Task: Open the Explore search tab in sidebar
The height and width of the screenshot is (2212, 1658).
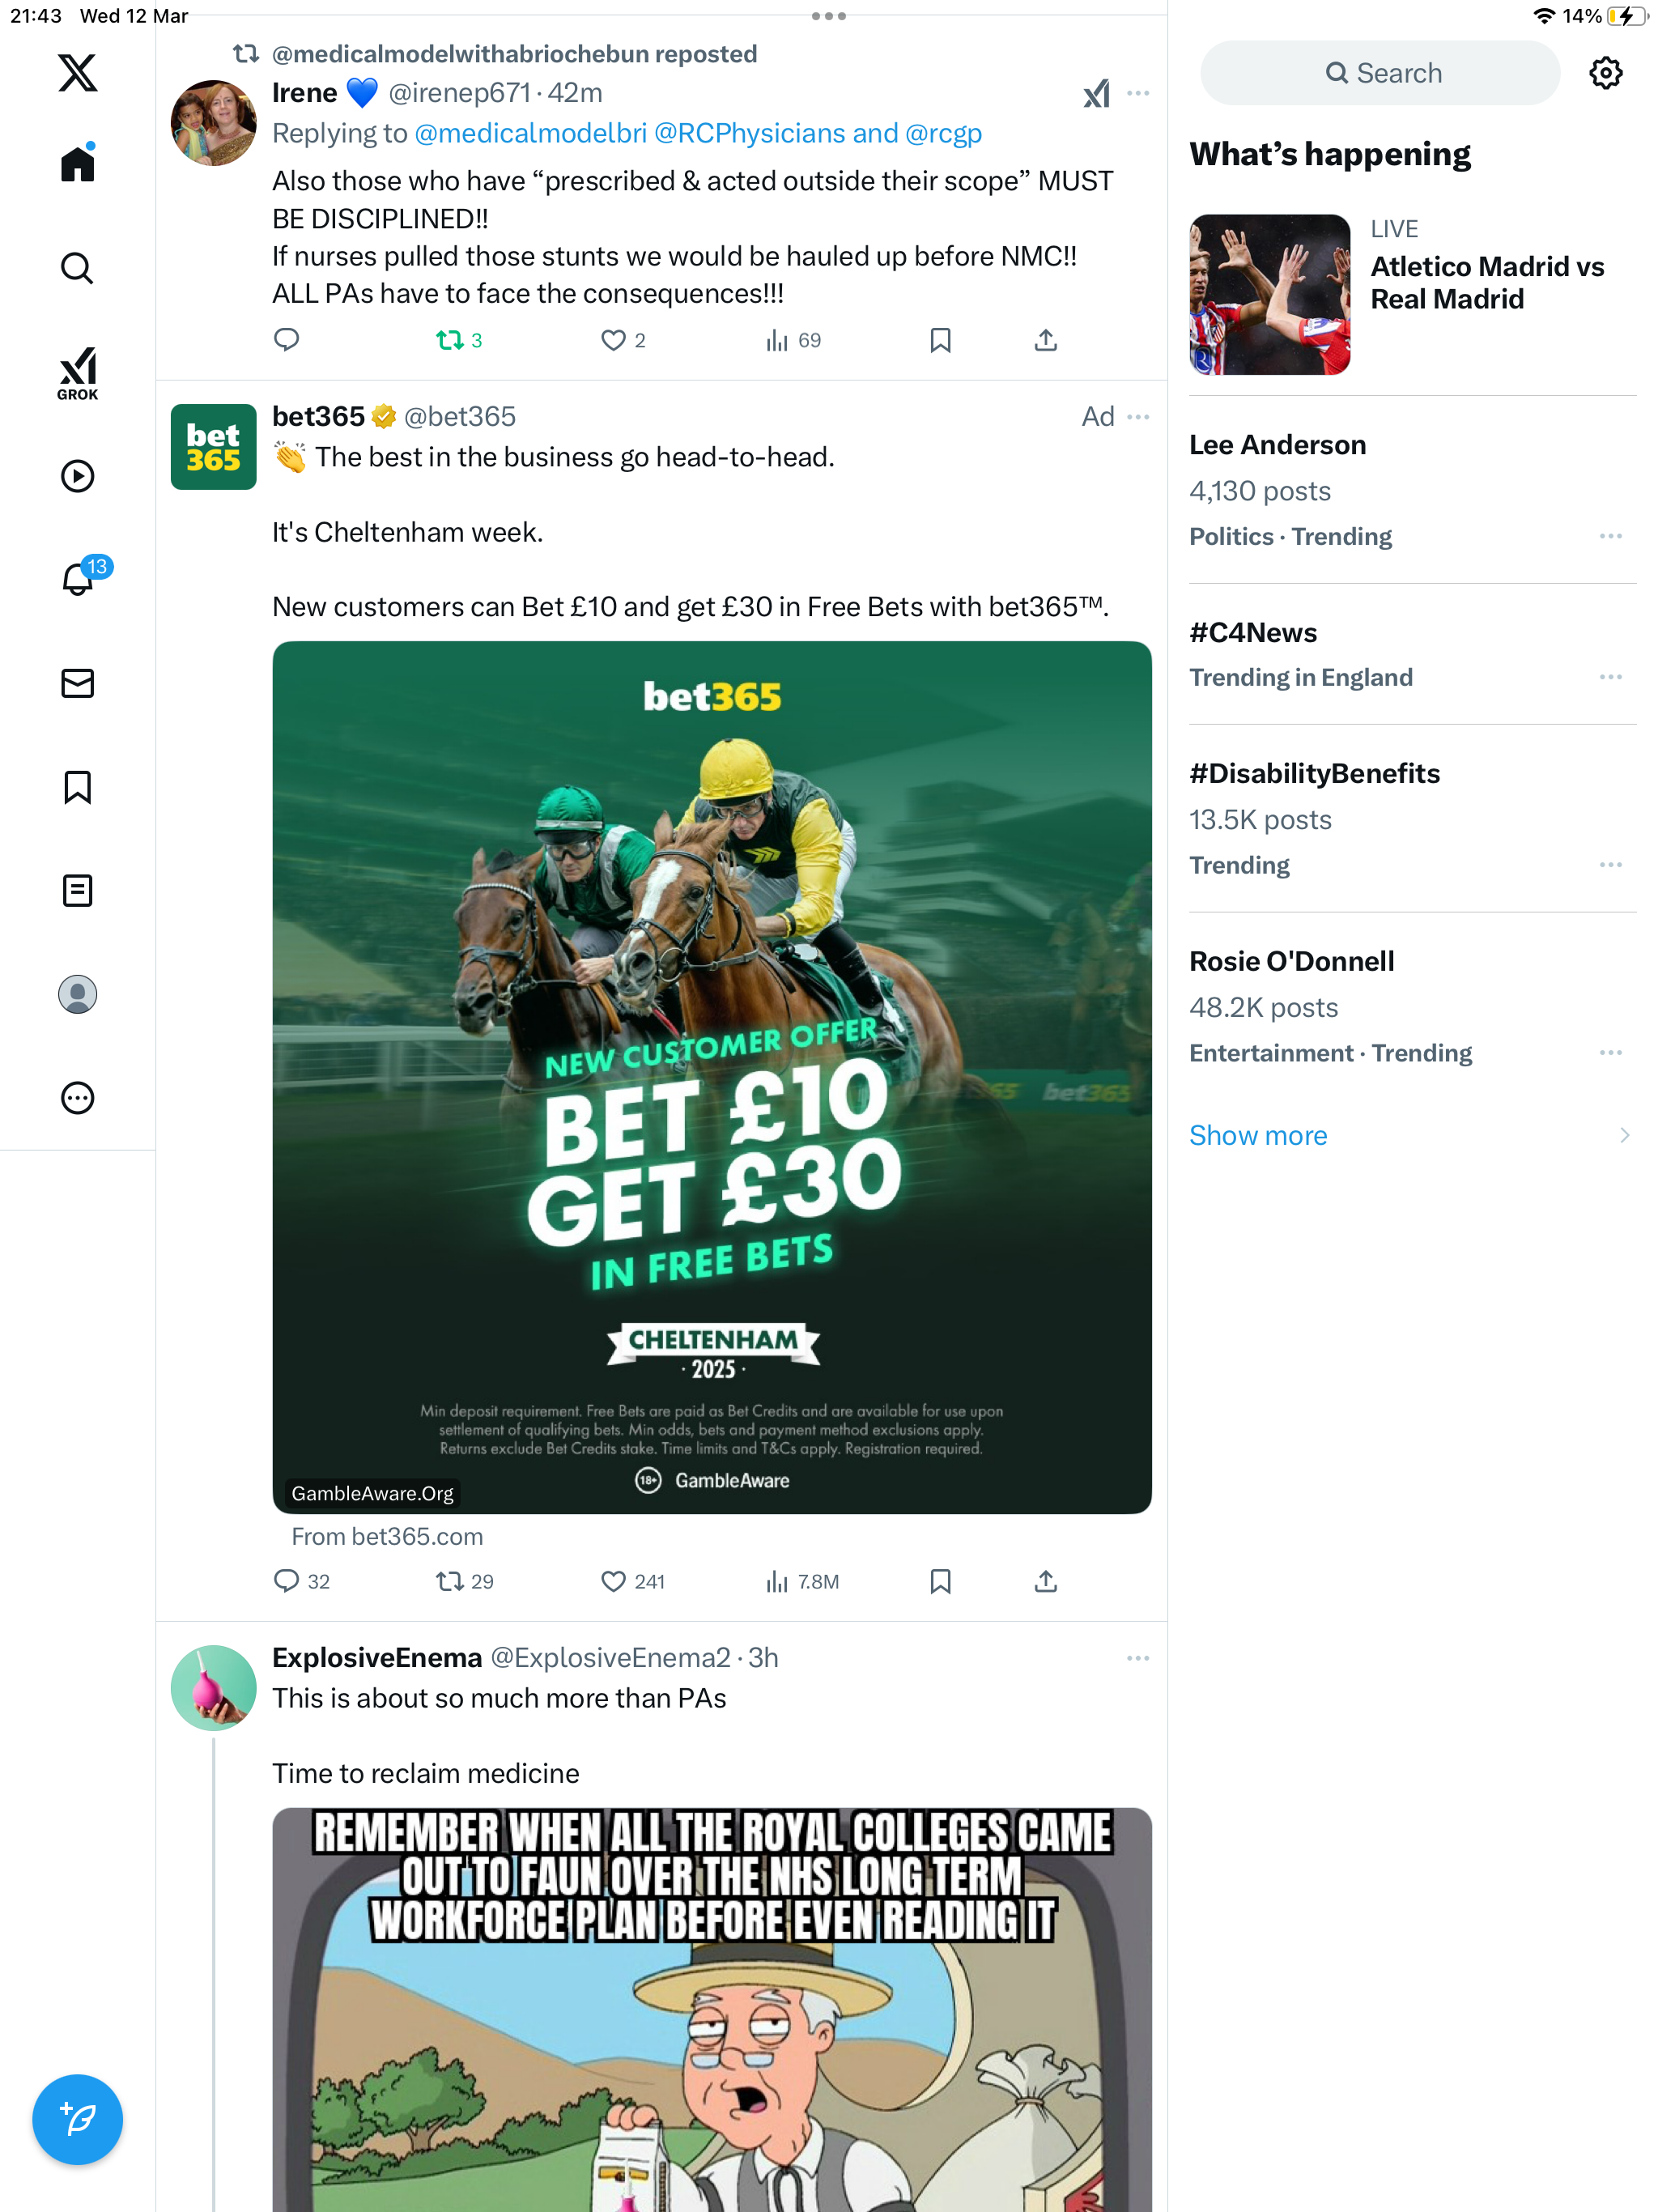Action: point(77,268)
